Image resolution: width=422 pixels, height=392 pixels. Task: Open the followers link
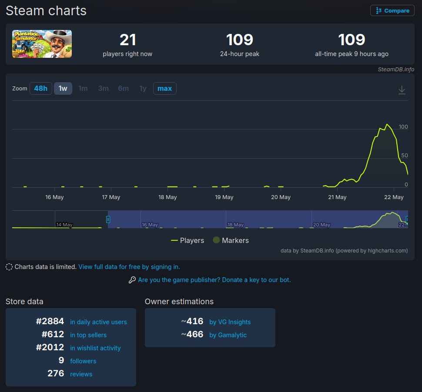pyautogui.click(x=83, y=361)
